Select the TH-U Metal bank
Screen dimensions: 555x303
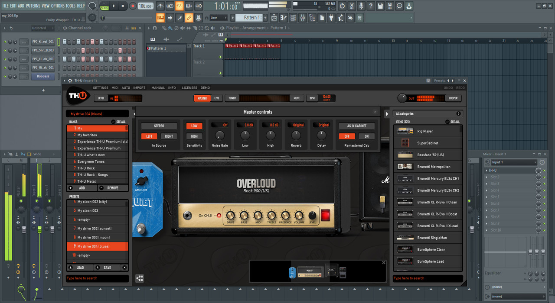tap(97, 181)
